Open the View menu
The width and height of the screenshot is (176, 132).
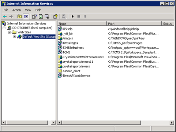(x=28, y=10)
